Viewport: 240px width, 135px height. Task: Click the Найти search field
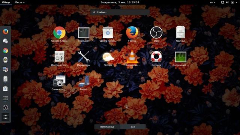click(120, 12)
